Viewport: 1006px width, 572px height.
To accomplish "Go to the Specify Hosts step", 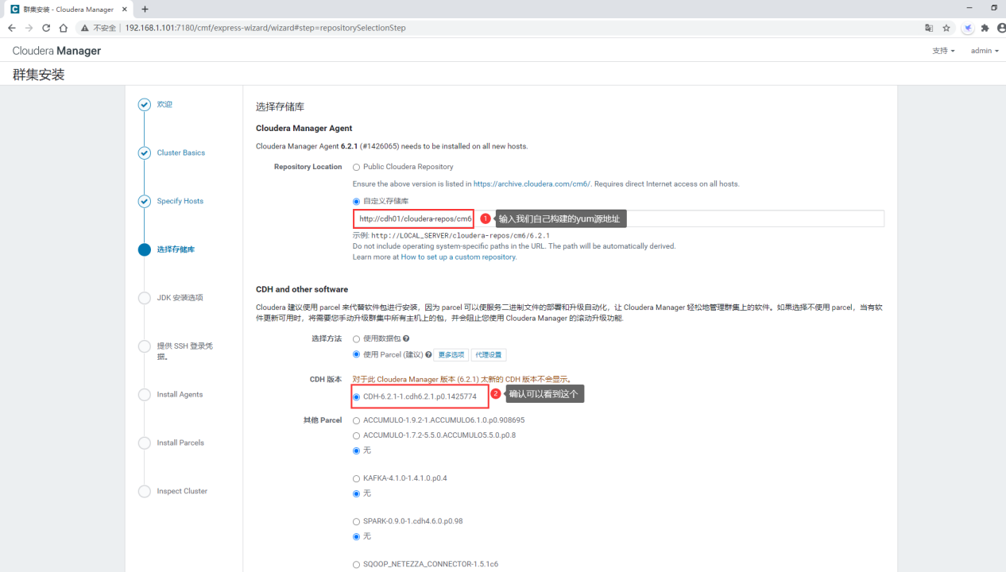I will 180,202.
